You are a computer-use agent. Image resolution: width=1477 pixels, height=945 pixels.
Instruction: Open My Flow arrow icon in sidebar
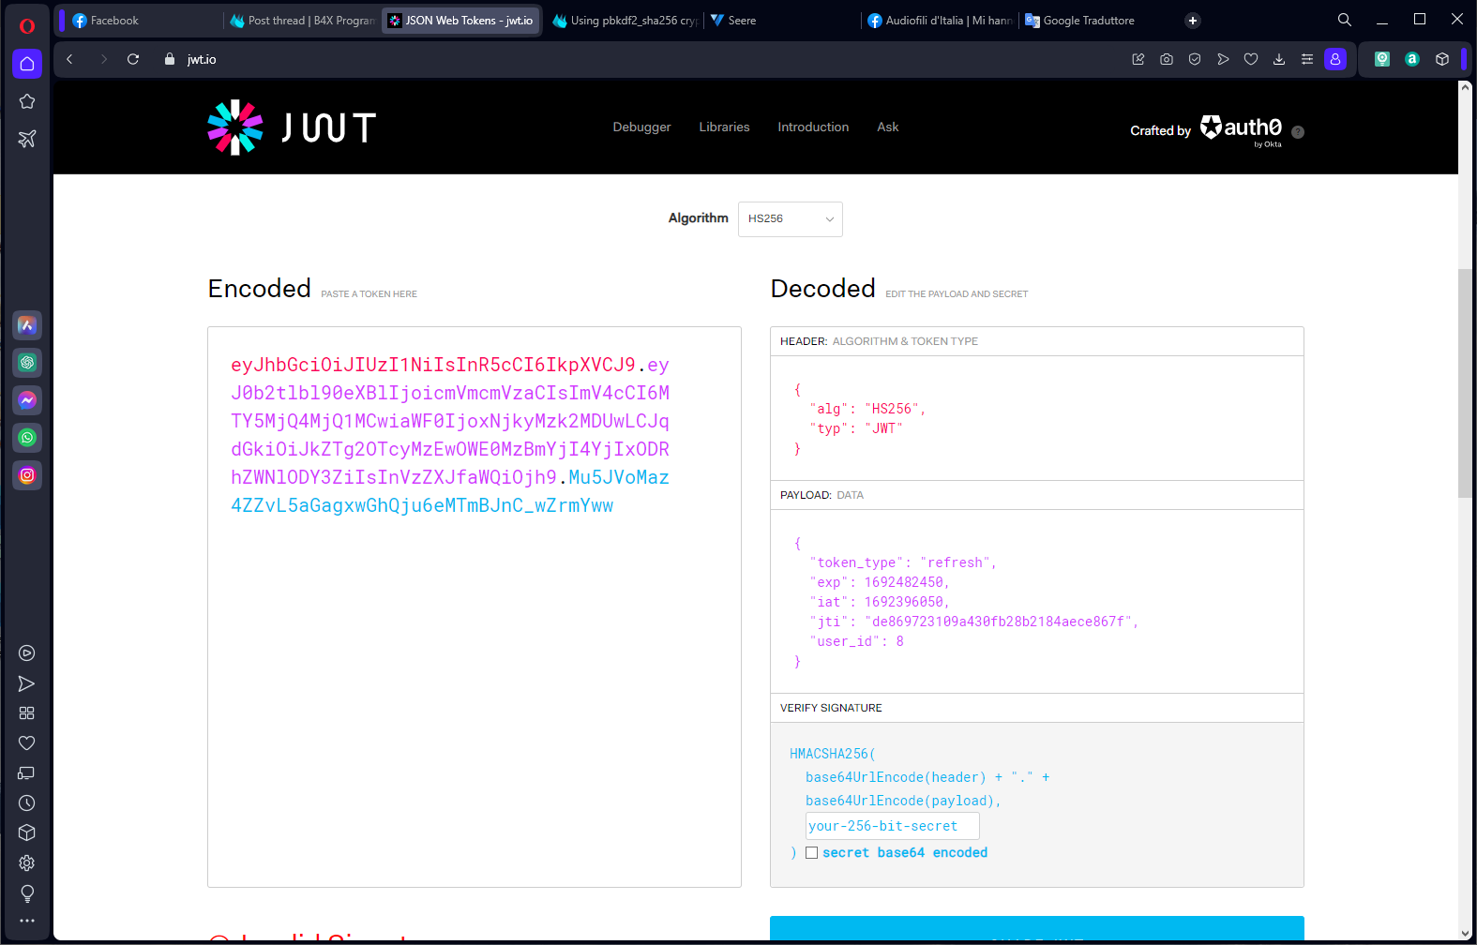point(27,683)
